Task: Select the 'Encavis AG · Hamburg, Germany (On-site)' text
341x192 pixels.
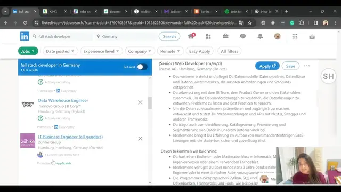Action: click(x=192, y=69)
